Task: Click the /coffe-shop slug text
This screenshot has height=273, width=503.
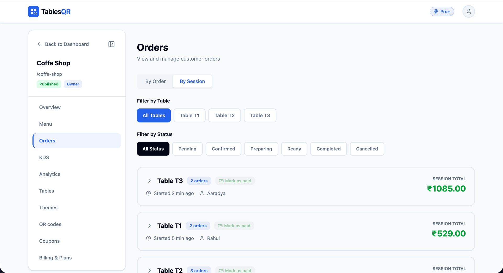Action: click(49, 74)
